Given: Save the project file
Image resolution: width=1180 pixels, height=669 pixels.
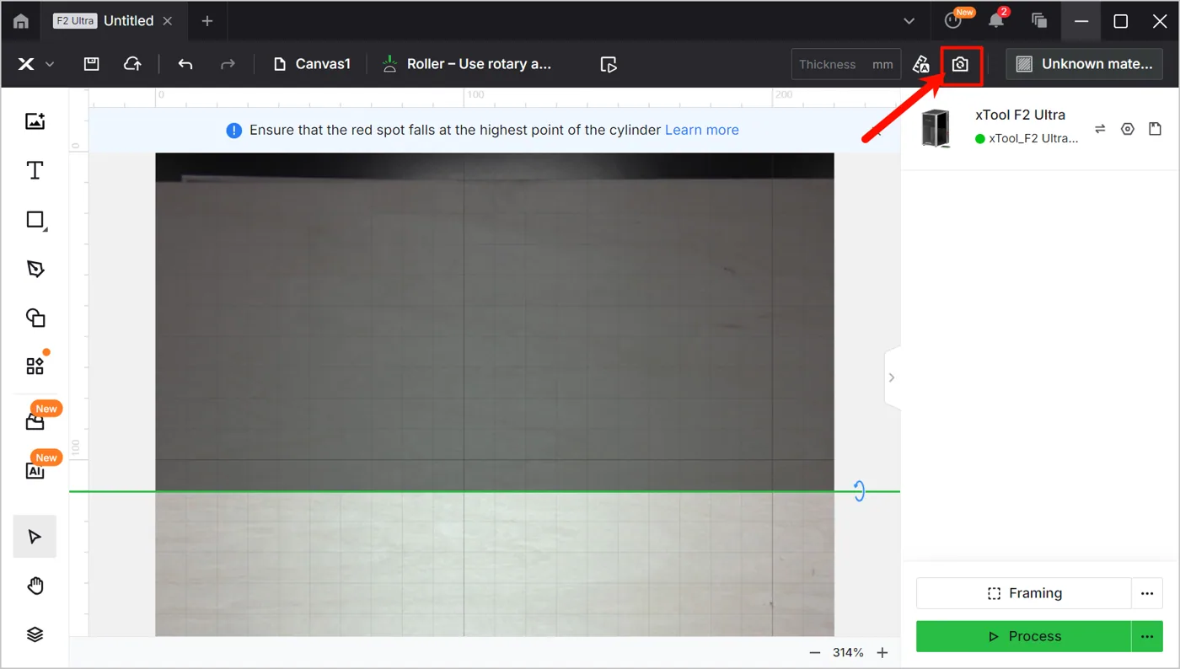Looking at the screenshot, I should pos(91,64).
